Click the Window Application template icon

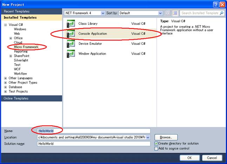pos(71,54)
